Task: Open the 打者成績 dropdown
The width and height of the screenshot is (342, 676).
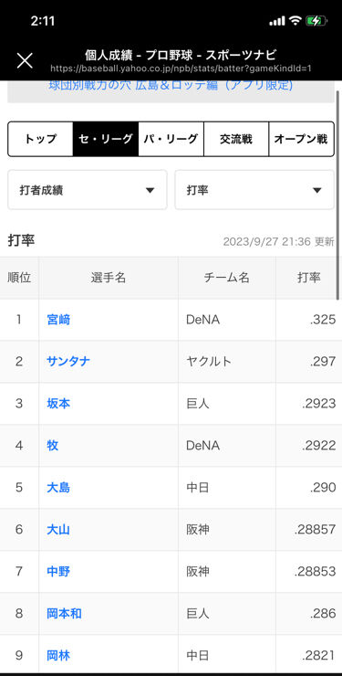Action: pyautogui.click(x=88, y=190)
